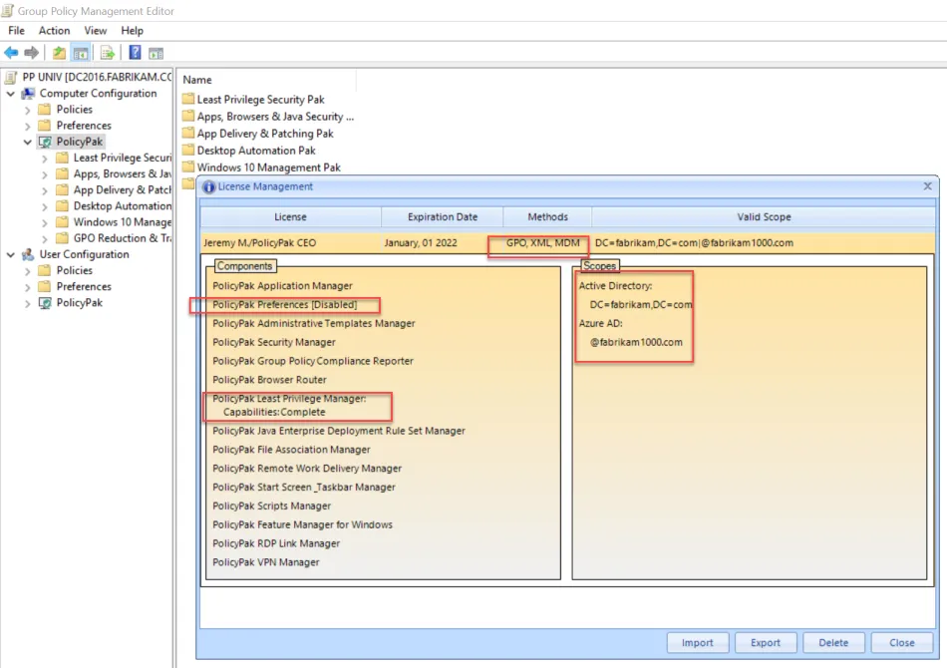The image size is (947, 668).
Task: Select Windows 10 Manage label in tree
Action: pyautogui.click(x=122, y=222)
